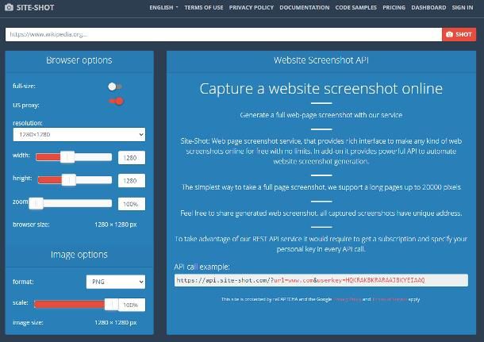Open the resolution 1280×1280 dropdown
The width and height of the screenshot is (484, 342).
click(79, 135)
